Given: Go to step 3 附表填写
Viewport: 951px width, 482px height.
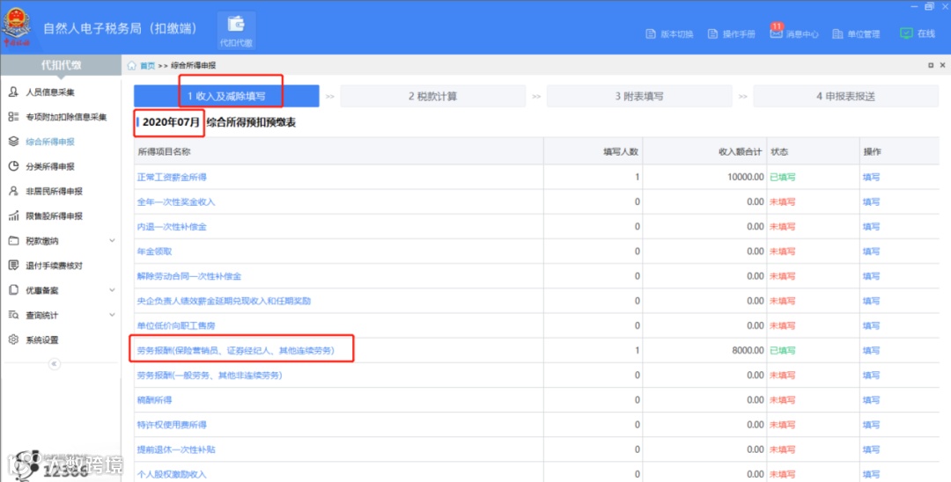Looking at the screenshot, I should click(x=639, y=96).
